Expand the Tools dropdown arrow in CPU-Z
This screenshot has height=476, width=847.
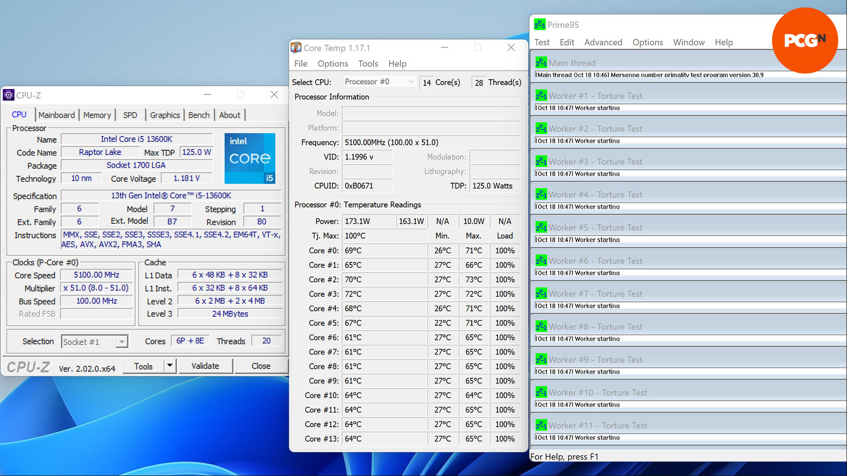(170, 366)
